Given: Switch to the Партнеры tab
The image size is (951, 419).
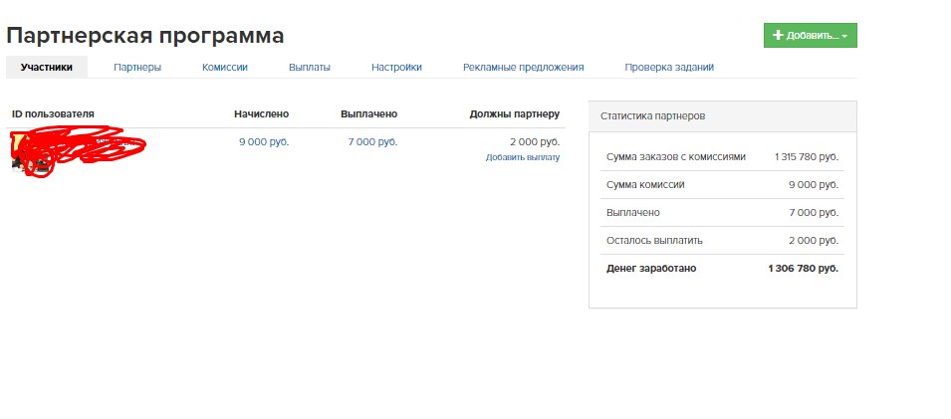Looking at the screenshot, I should coord(137,68).
